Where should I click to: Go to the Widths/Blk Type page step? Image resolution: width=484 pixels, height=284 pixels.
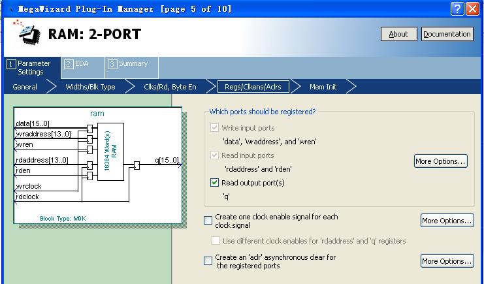tap(90, 87)
